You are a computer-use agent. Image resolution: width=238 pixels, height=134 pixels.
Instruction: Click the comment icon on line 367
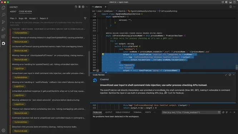(x=98, y=70)
